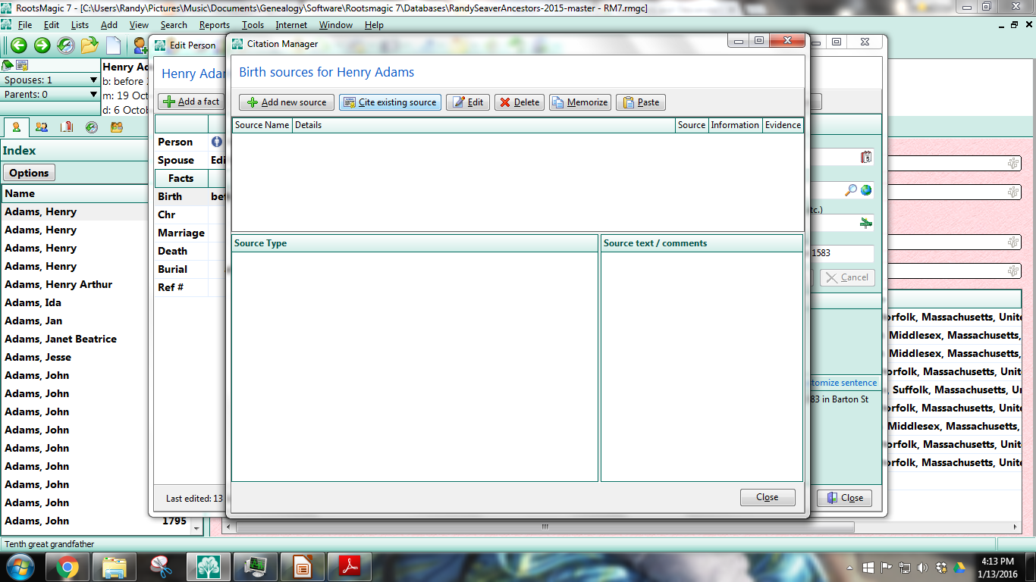Open the date calendar icon in Edit Person

point(866,158)
